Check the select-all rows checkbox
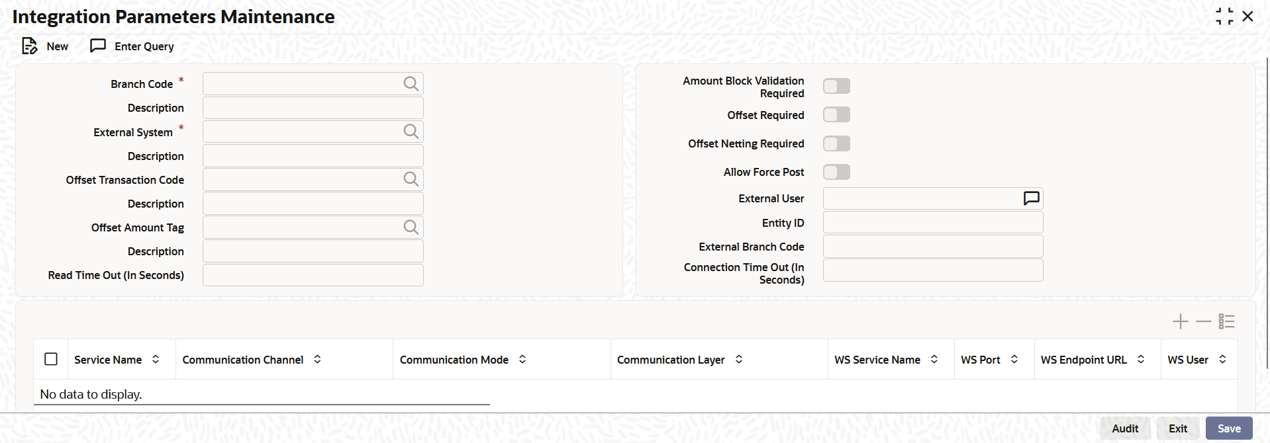1270x443 pixels. tap(51, 359)
